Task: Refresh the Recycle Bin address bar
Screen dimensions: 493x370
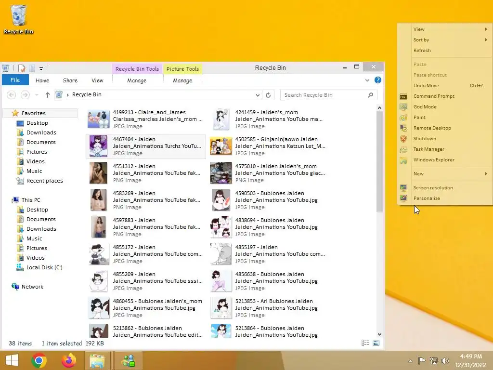Action: click(x=268, y=95)
